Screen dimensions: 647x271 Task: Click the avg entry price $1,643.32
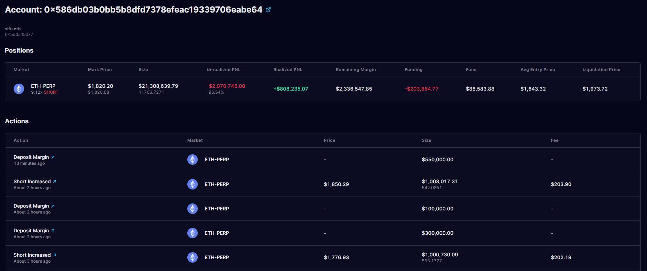point(533,89)
